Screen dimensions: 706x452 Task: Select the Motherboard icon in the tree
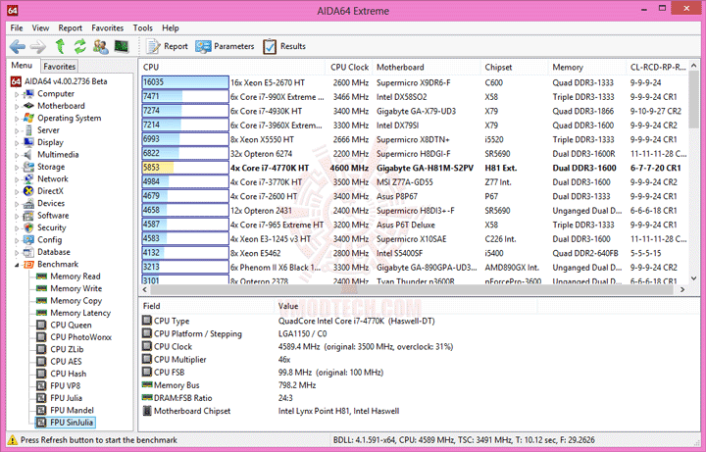(x=28, y=106)
